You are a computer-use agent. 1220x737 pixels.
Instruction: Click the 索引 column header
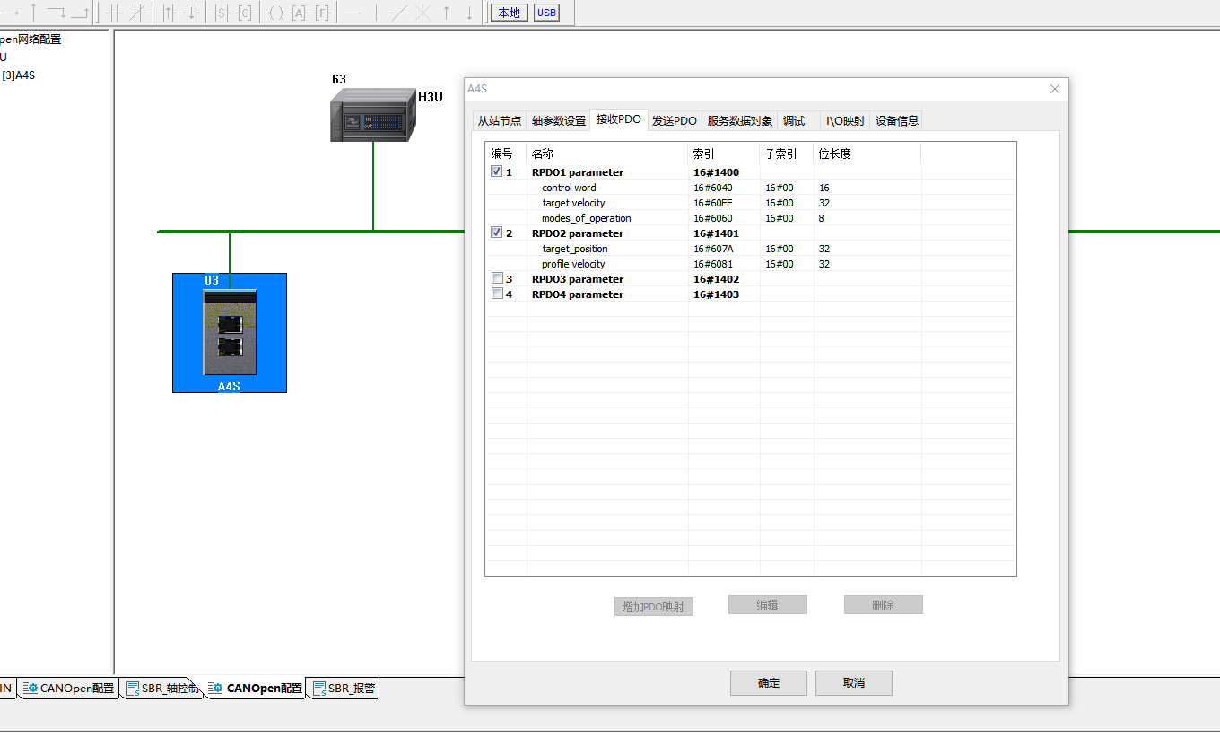724,154
